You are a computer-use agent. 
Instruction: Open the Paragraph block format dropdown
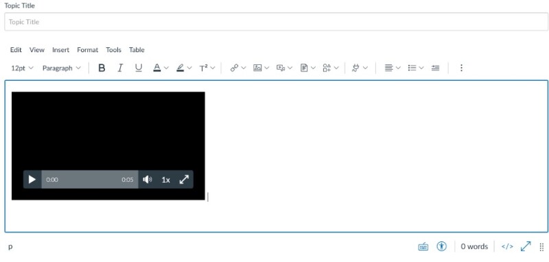click(x=62, y=68)
